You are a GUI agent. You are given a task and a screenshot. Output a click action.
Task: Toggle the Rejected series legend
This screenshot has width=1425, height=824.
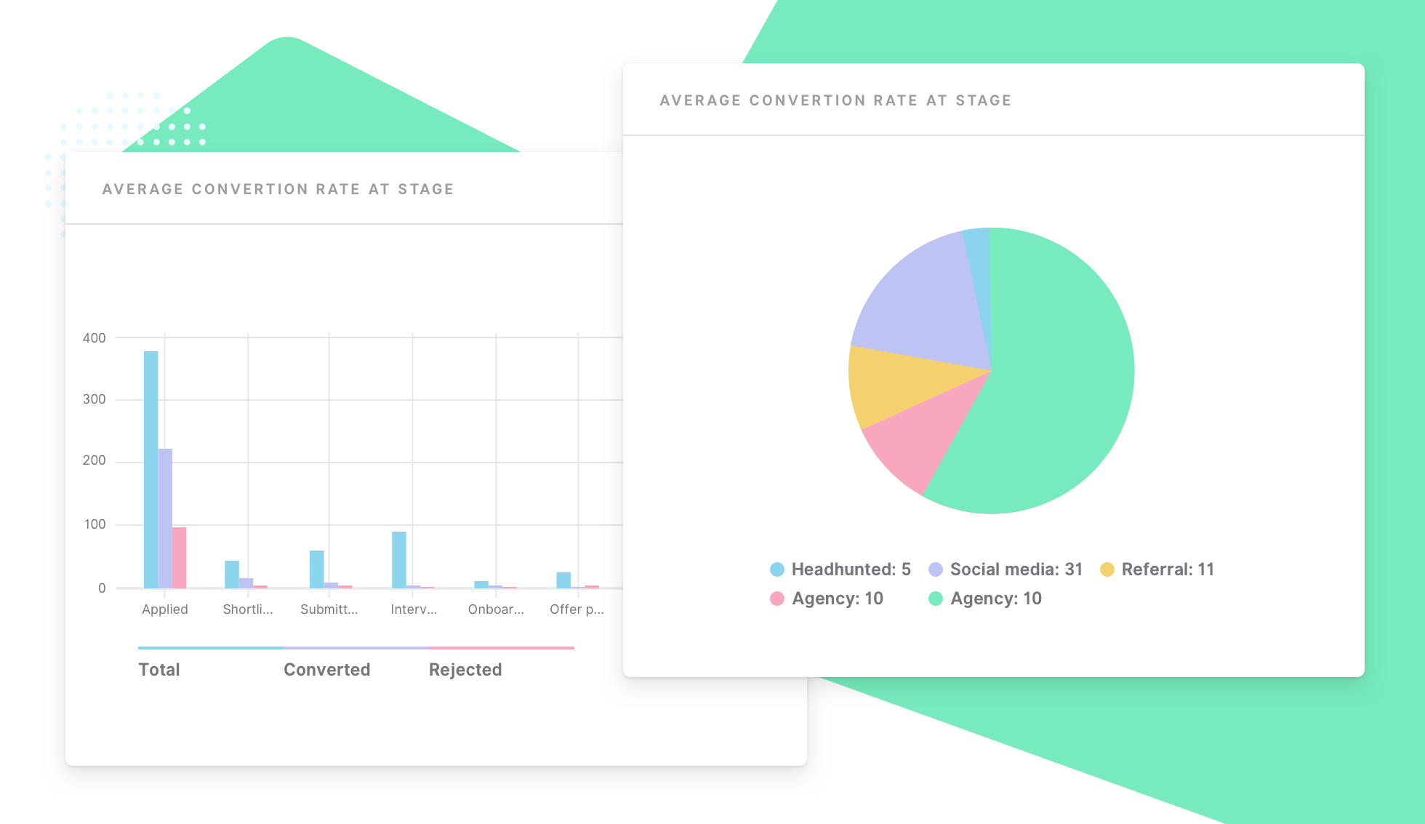click(465, 669)
